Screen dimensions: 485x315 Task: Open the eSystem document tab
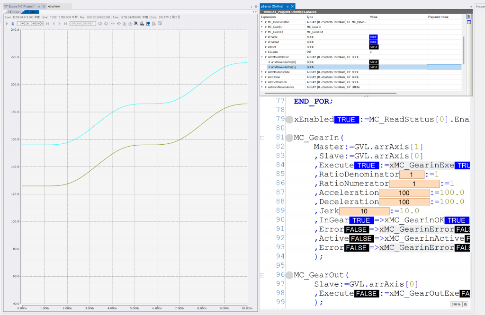[x=54, y=6]
